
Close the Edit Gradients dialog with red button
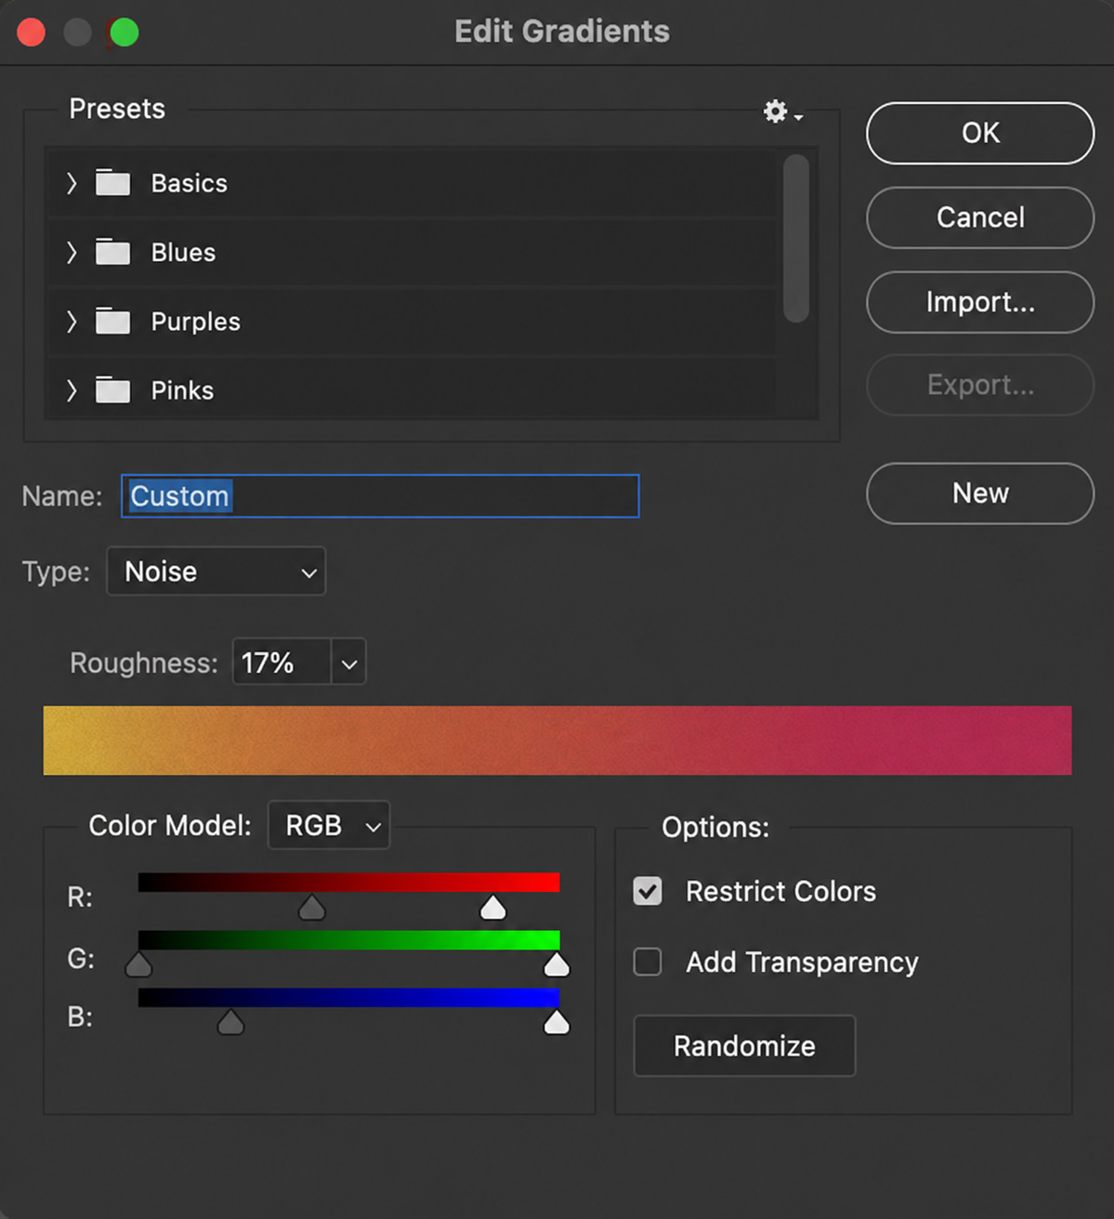pos(32,33)
